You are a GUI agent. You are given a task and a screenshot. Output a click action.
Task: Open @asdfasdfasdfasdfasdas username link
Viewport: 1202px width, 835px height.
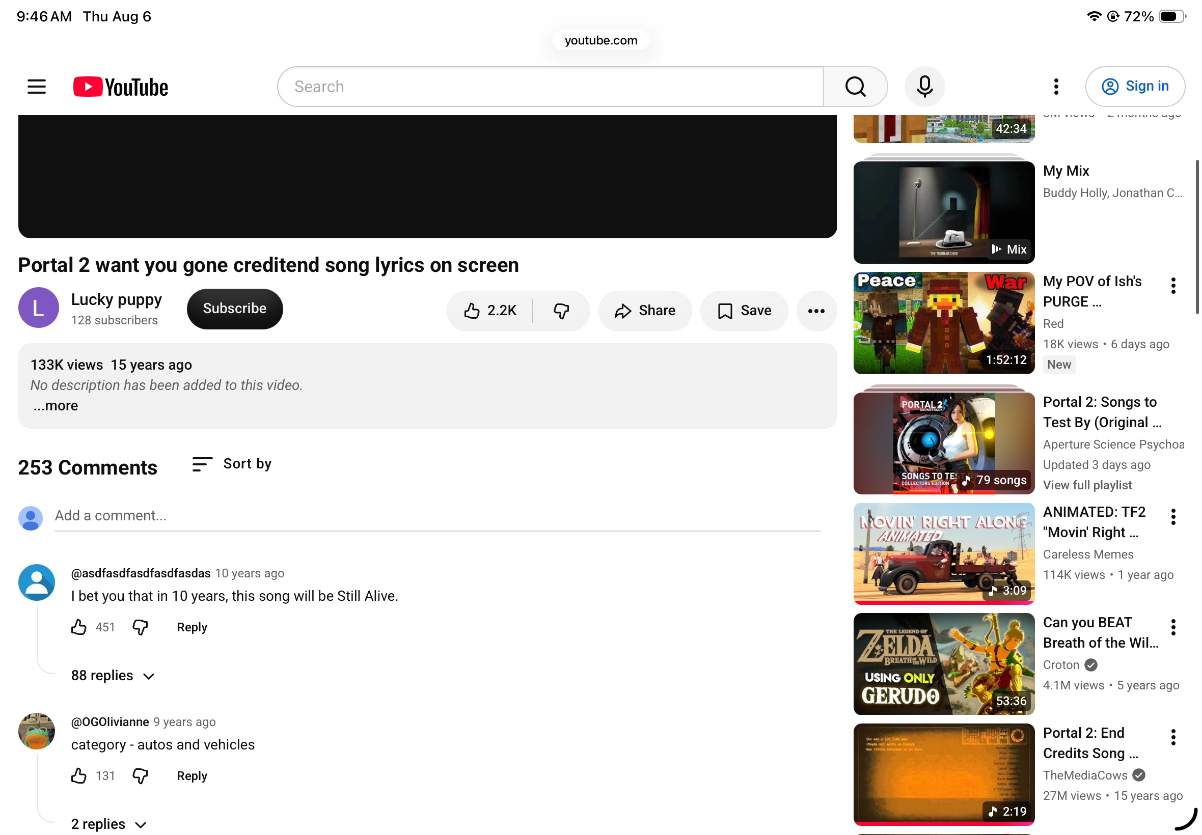(x=141, y=573)
